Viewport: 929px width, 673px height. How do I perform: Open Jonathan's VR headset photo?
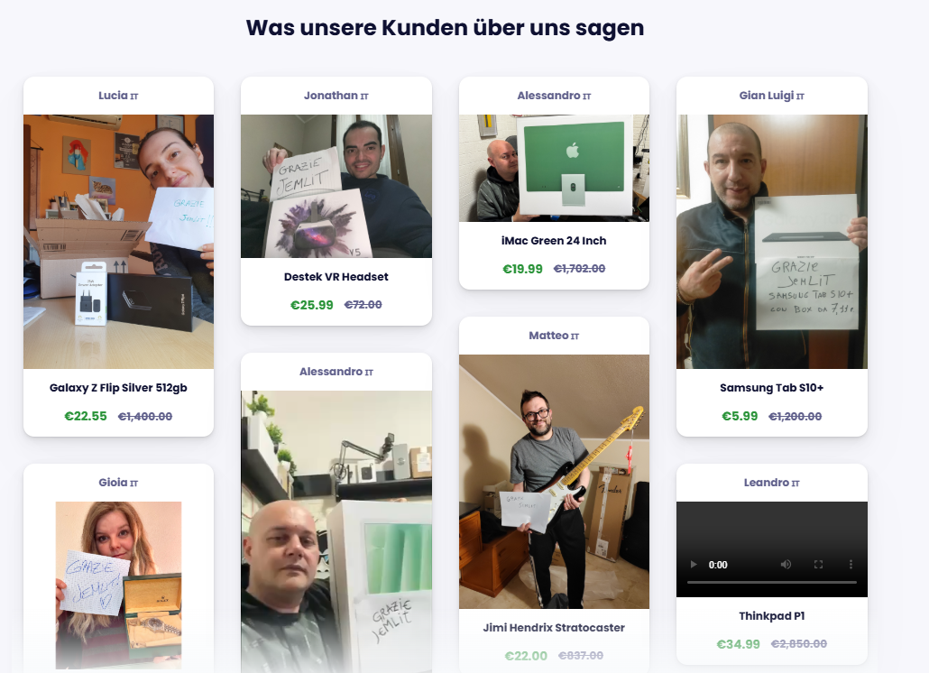pos(336,186)
